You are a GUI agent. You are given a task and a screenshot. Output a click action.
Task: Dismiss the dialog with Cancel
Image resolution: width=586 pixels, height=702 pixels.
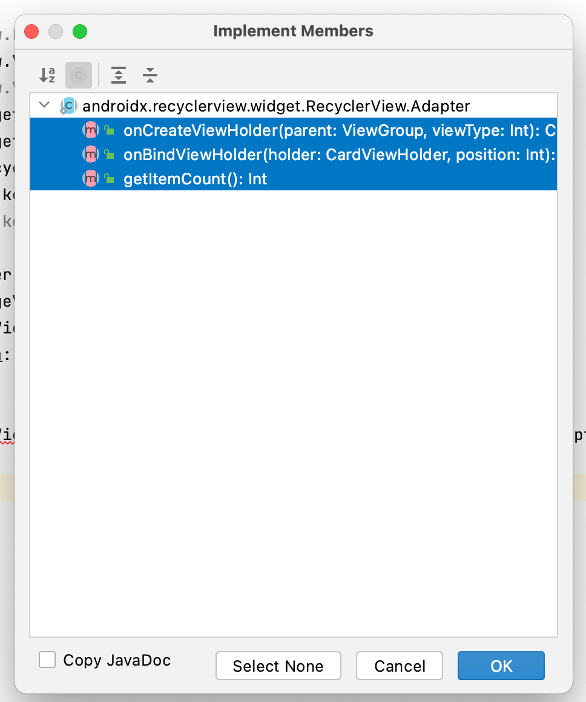click(399, 665)
